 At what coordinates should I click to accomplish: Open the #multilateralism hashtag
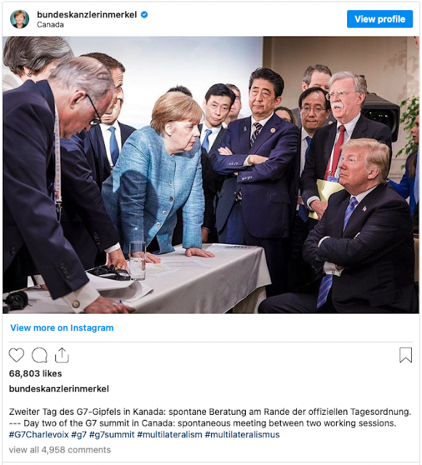pyautogui.click(x=170, y=434)
